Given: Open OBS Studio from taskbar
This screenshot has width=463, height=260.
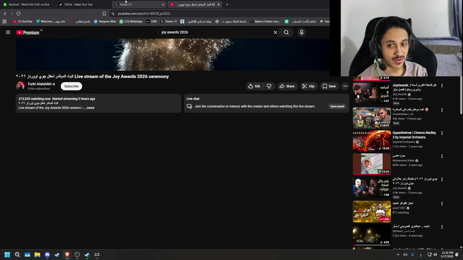Looking at the screenshot, I should click(x=77, y=255).
